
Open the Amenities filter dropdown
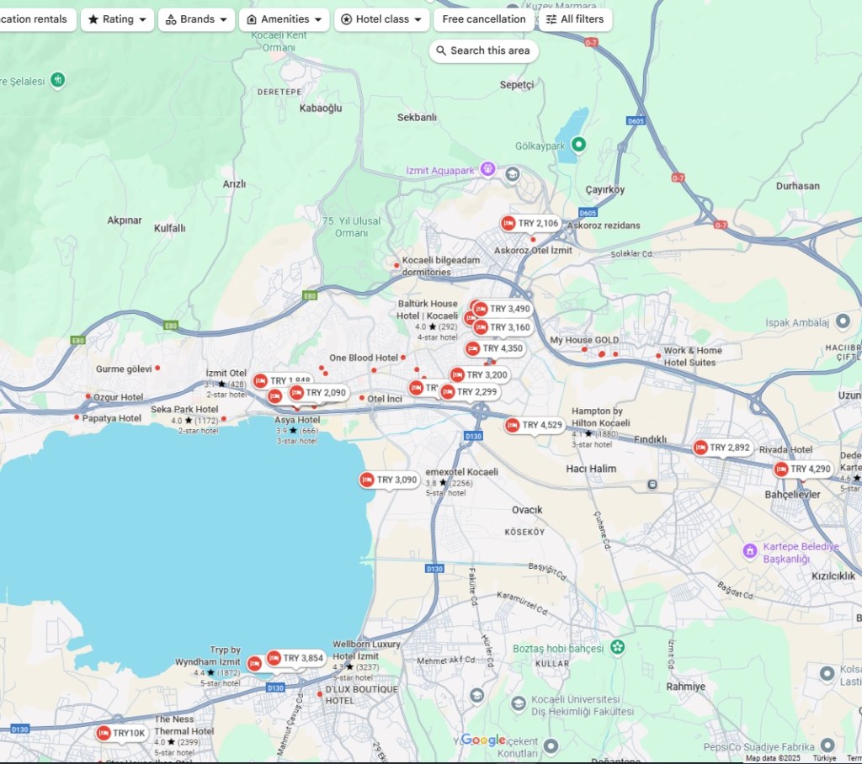(284, 19)
